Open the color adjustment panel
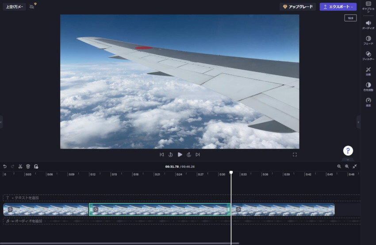The height and width of the screenshot is (245, 376). click(368, 87)
